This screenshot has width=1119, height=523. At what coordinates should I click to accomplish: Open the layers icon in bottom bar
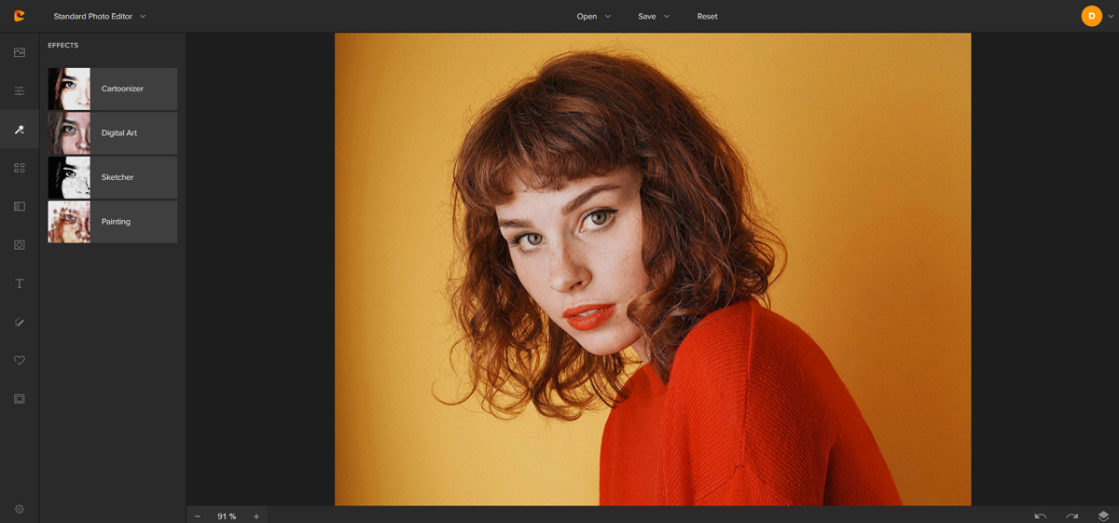1103,516
